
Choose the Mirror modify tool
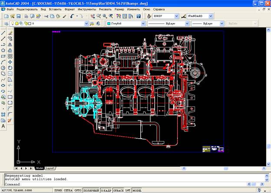coord(10,44)
